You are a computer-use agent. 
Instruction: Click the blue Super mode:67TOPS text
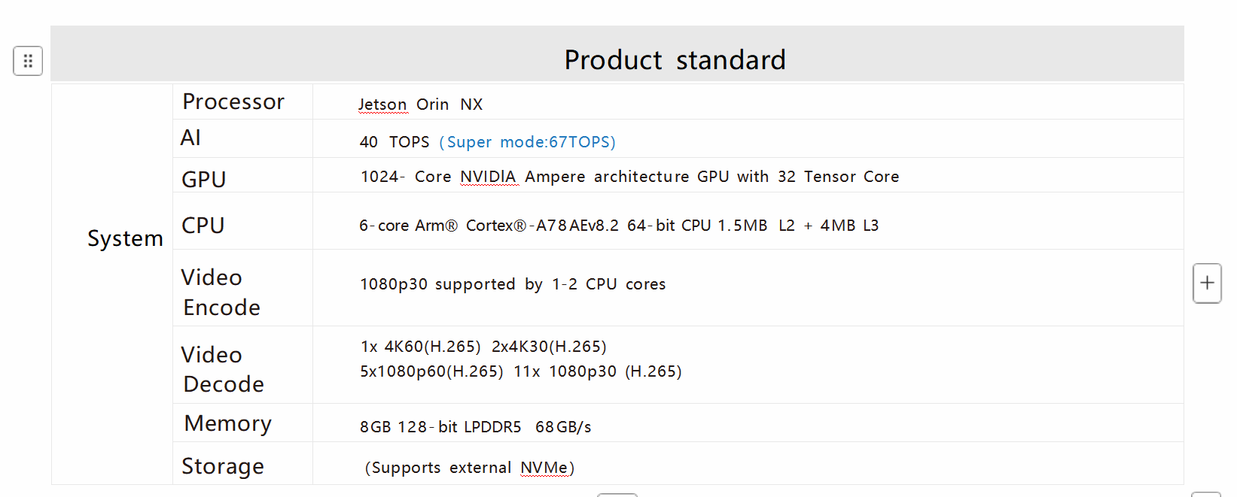tap(527, 142)
